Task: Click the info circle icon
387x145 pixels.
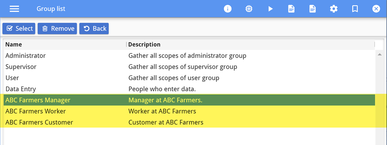Action: 227,9
